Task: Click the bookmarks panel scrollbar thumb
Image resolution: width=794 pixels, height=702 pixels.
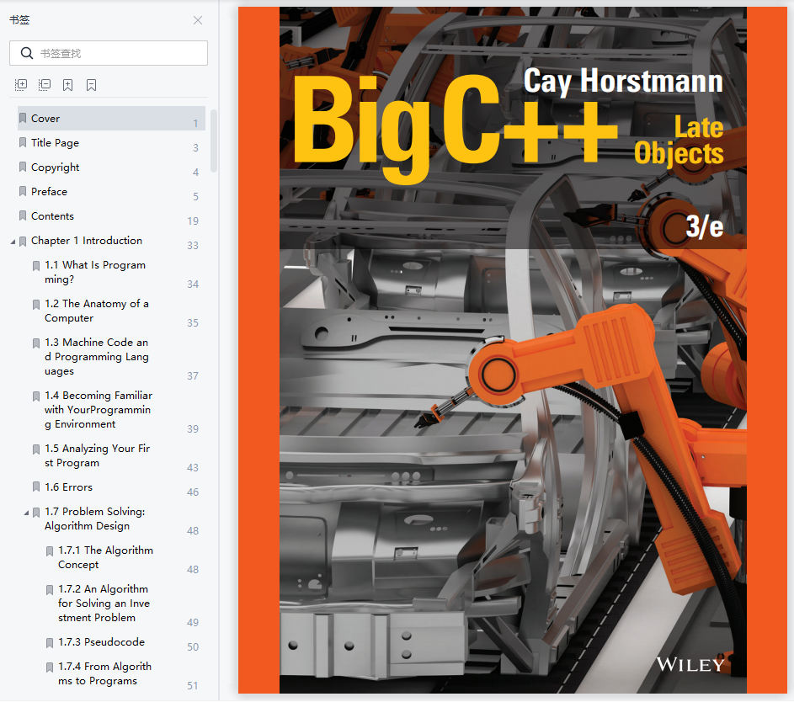Action: (214, 141)
